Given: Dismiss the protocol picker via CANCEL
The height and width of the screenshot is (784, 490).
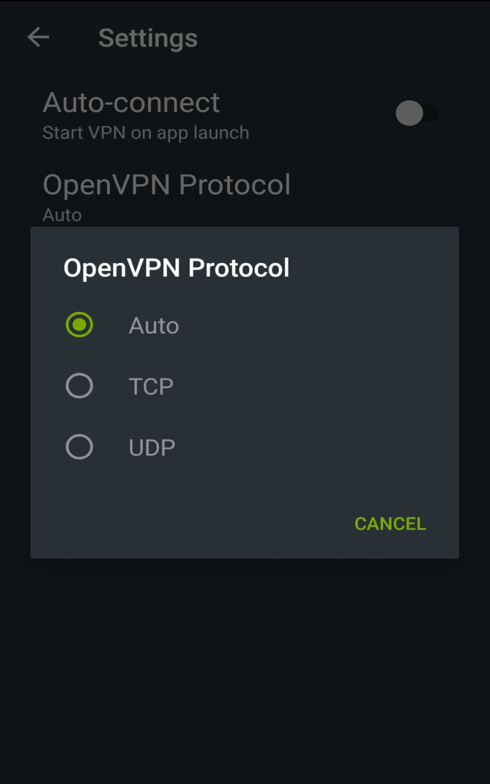Looking at the screenshot, I should (x=390, y=524).
